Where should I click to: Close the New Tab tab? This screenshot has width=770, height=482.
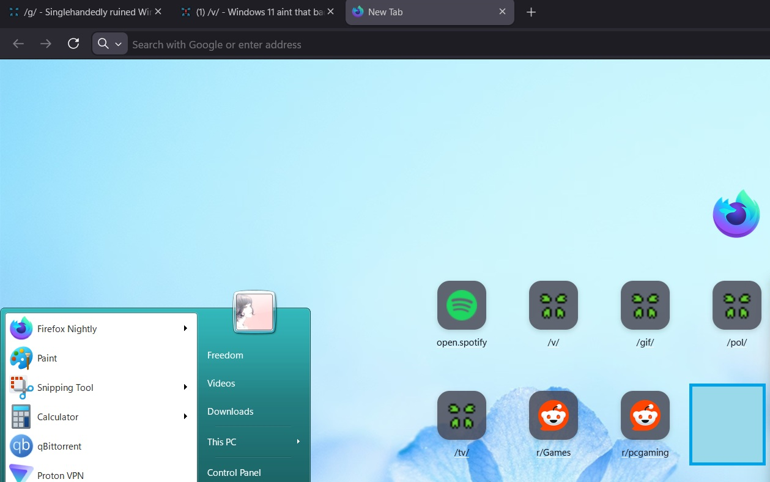pos(502,12)
